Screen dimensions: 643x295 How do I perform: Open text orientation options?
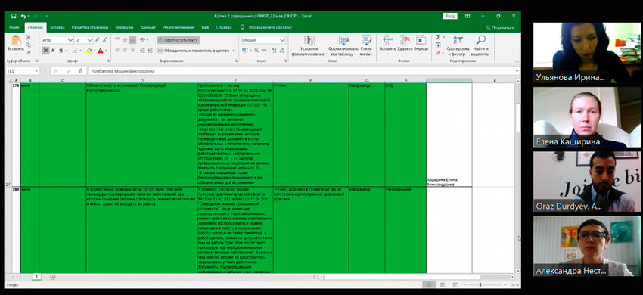coord(143,40)
